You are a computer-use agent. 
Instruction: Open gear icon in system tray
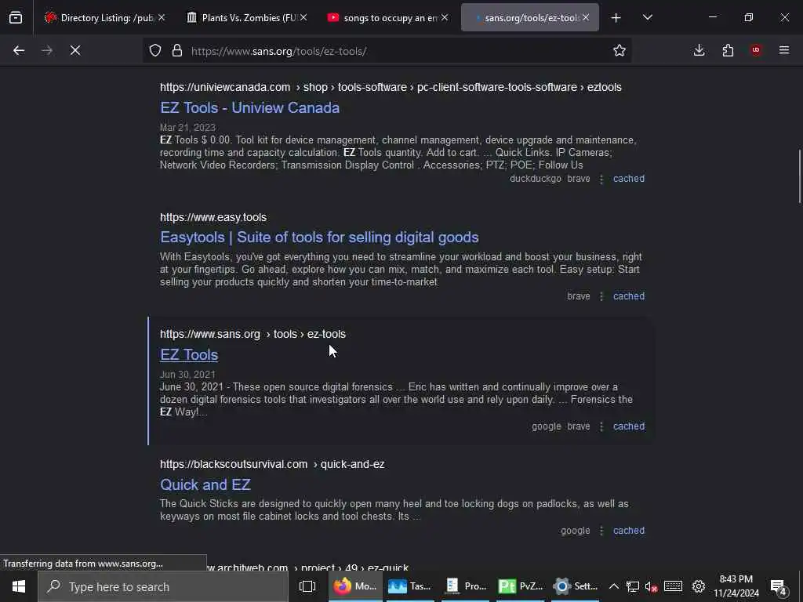point(699,586)
